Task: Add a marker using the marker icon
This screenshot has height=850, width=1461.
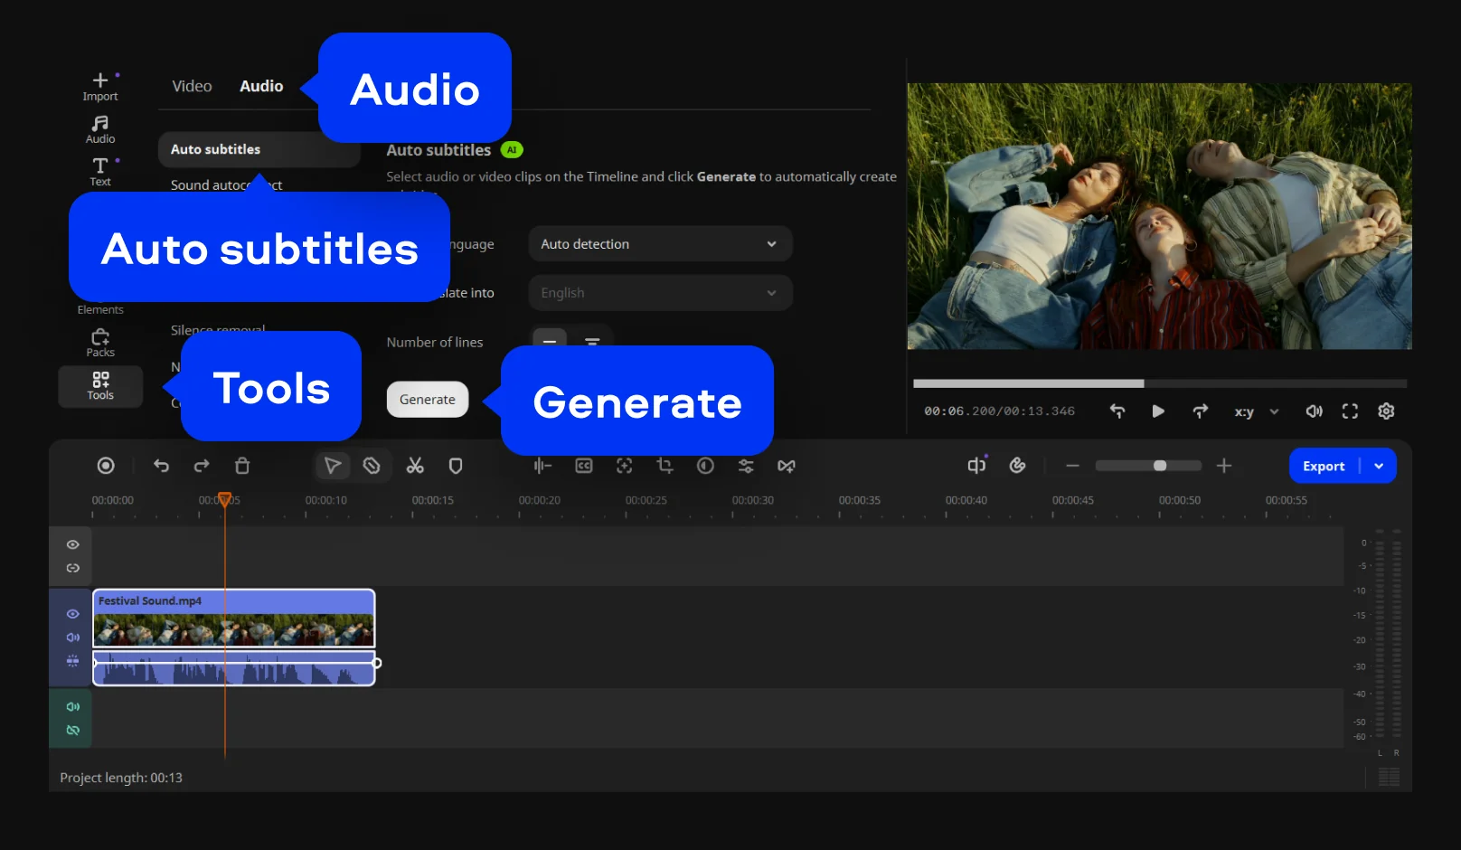Action: click(456, 466)
